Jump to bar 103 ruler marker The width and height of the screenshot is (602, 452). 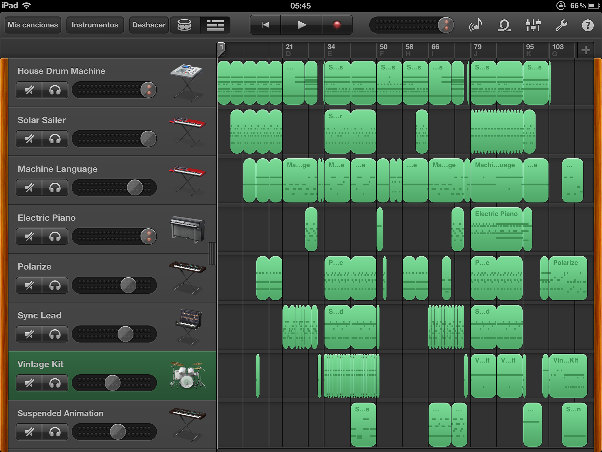pos(558,47)
